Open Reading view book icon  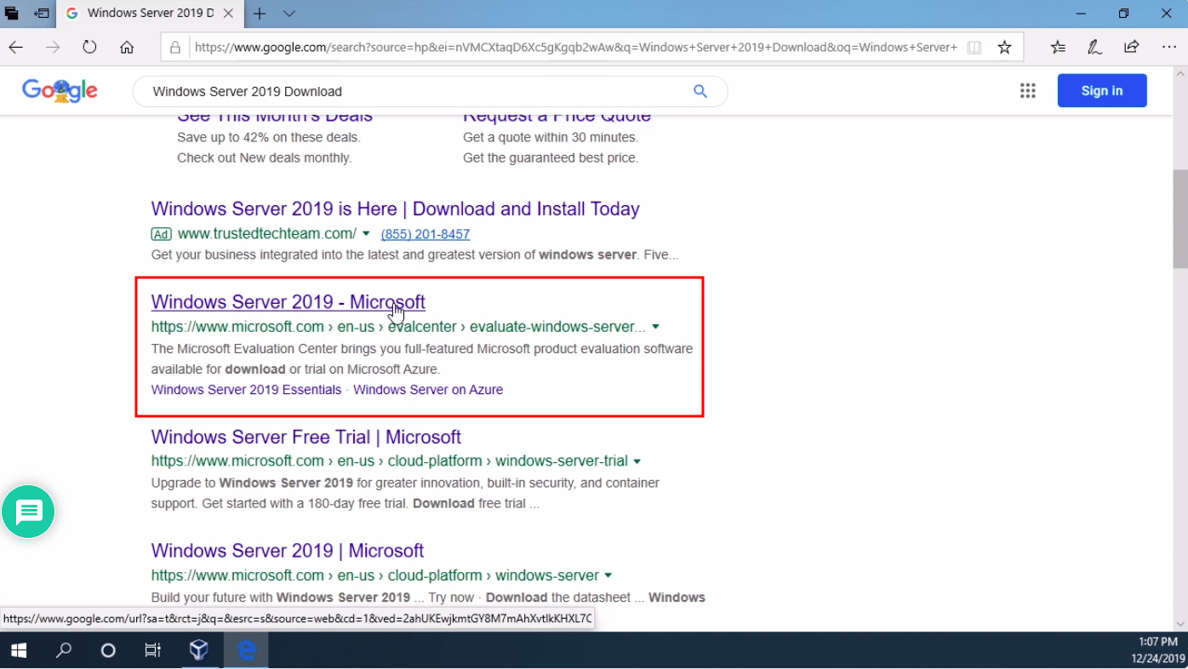(974, 48)
